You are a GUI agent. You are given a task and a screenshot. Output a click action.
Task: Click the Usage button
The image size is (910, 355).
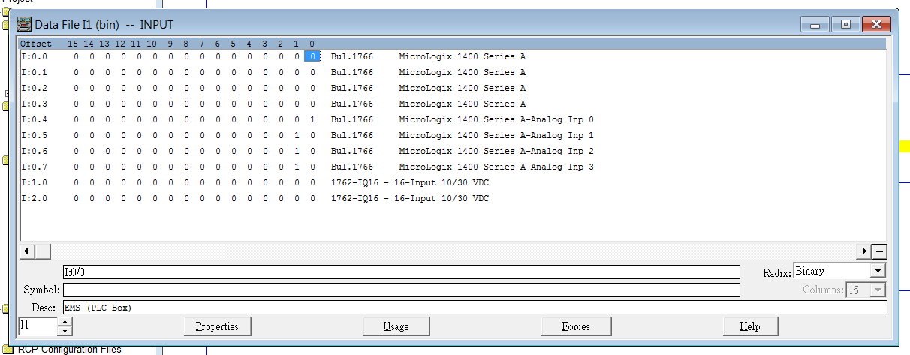(396, 326)
